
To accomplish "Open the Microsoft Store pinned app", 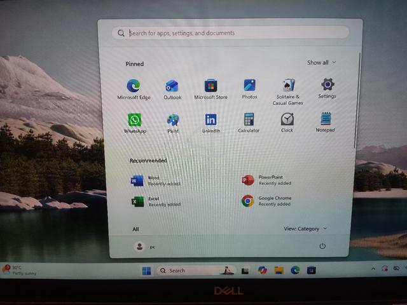I will (x=210, y=89).
